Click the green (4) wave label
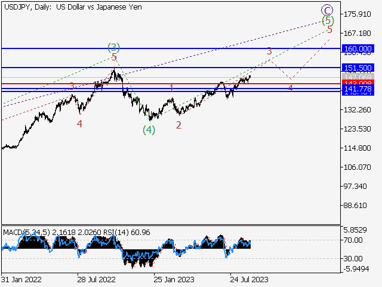 coord(149,130)
